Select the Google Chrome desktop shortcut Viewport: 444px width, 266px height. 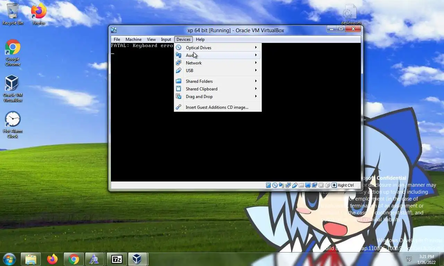[x=13, y=53]
